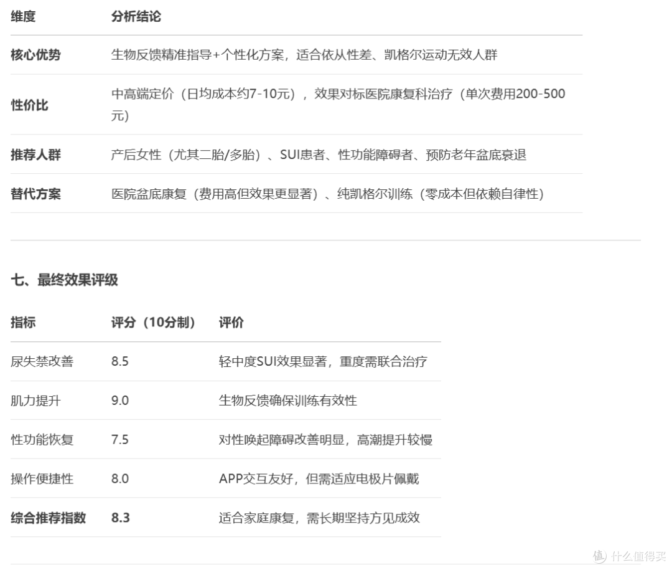This screenshot has width=672, height=570.
Task: Click the score 8.0
Action: click(120, 478)
